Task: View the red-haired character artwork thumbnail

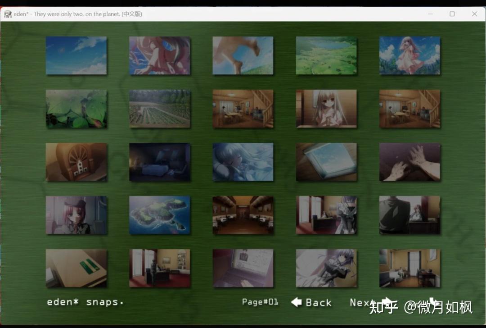Action: pos(160,55)
